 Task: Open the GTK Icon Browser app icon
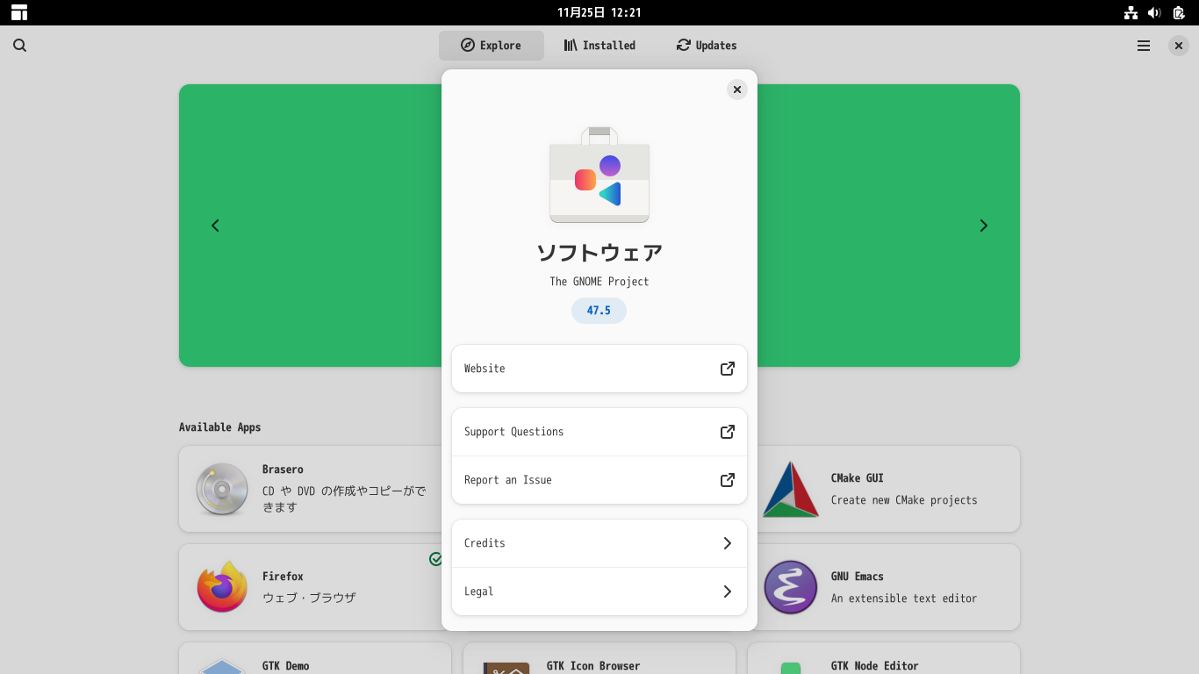click(x=506, y=669)
